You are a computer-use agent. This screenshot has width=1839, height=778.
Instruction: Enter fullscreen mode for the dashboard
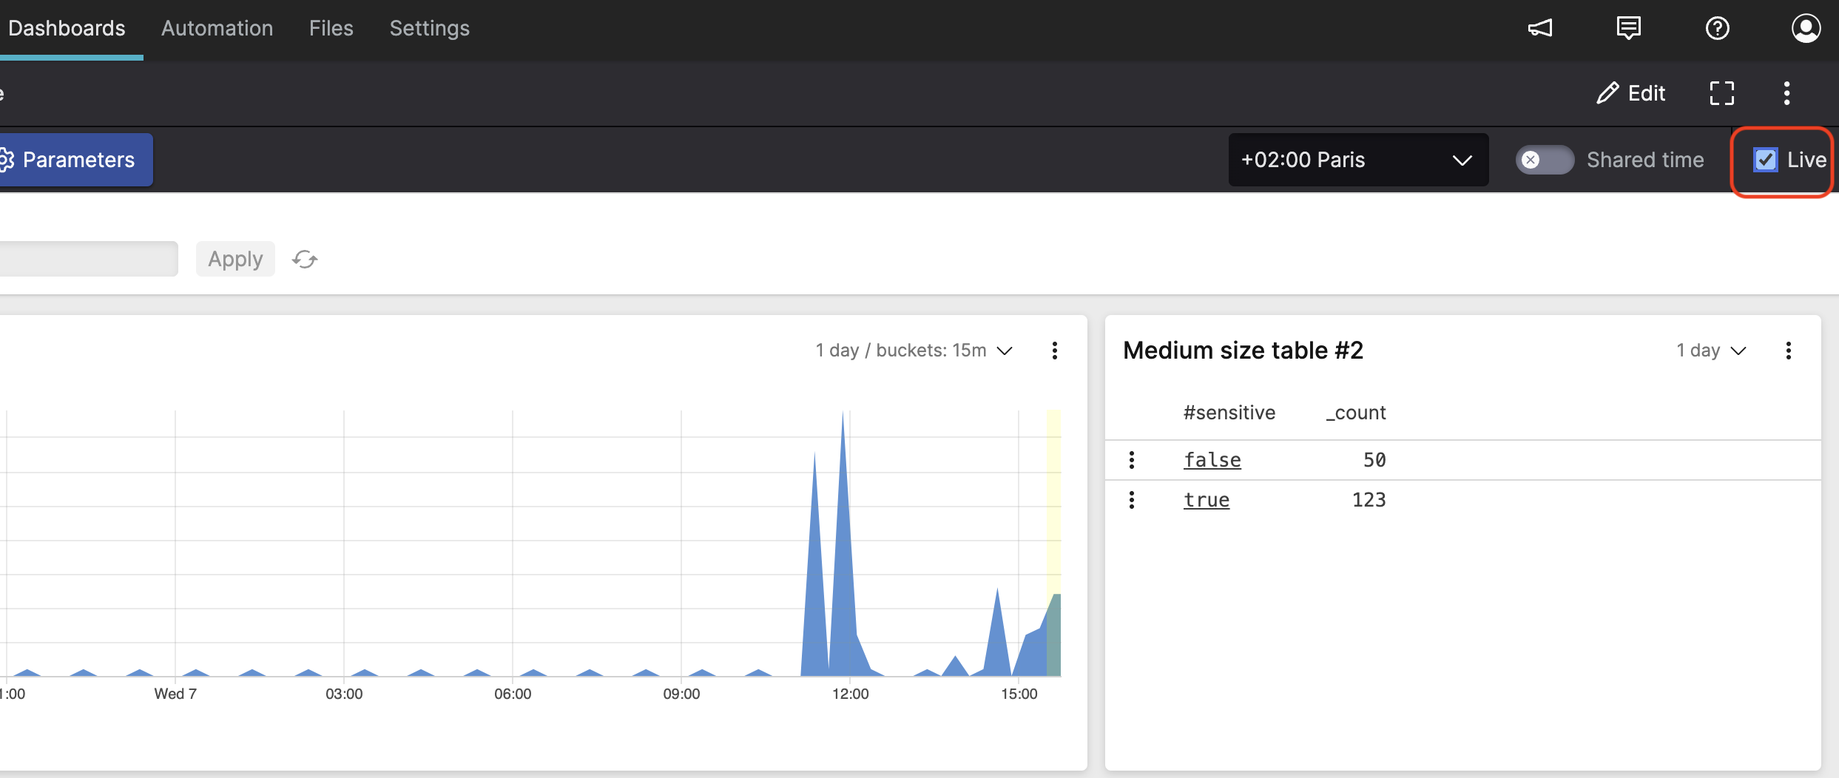coord(1721,93)
